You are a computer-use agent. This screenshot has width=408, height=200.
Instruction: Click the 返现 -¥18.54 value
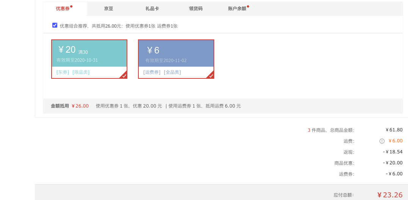point(393,152)
